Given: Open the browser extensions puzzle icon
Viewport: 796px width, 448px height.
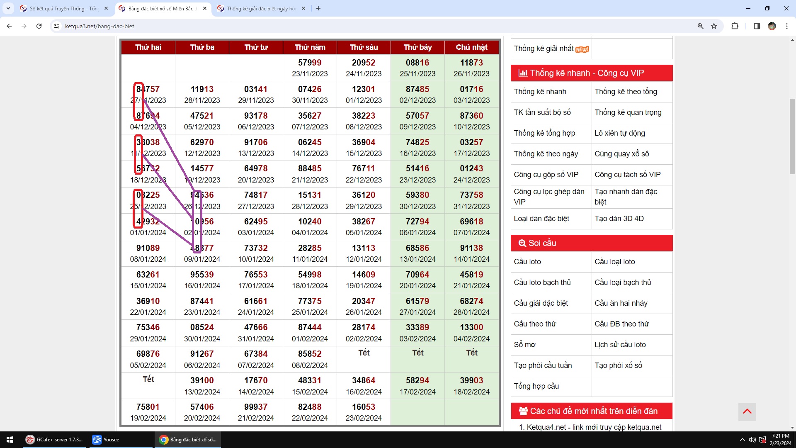Looking at the screenshot, I should tap(735, 26).
